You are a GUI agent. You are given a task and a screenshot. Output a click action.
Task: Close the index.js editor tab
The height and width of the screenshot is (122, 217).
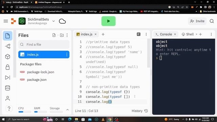[x=96, y=34]
